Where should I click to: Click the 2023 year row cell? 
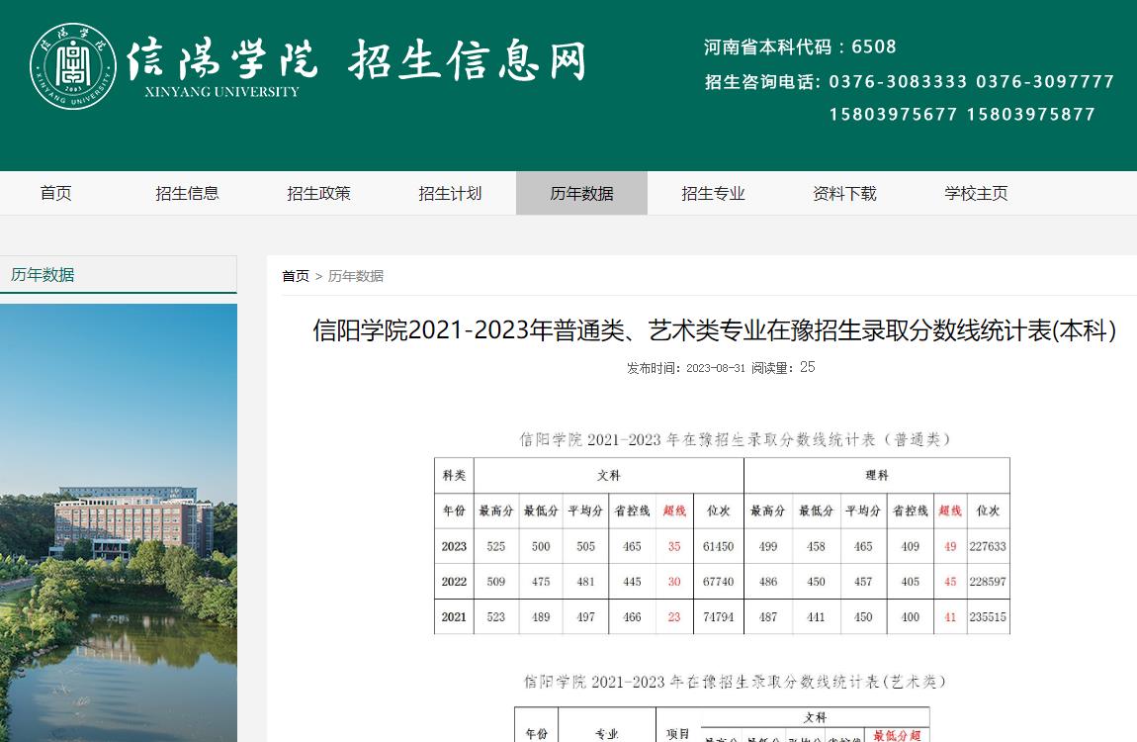click(x=454, y=546)
